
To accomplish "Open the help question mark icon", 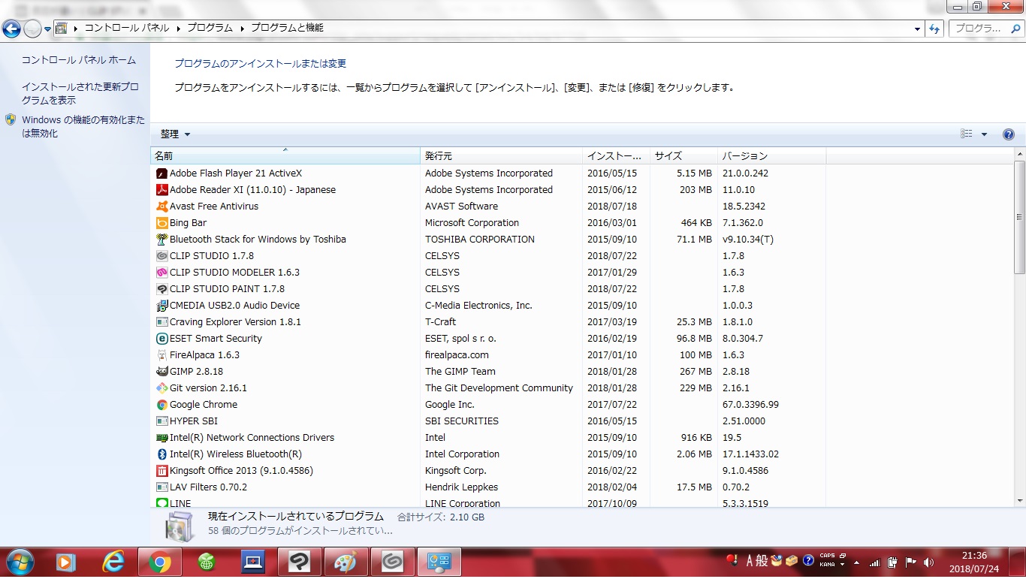I will click(x=1009, y=134).
